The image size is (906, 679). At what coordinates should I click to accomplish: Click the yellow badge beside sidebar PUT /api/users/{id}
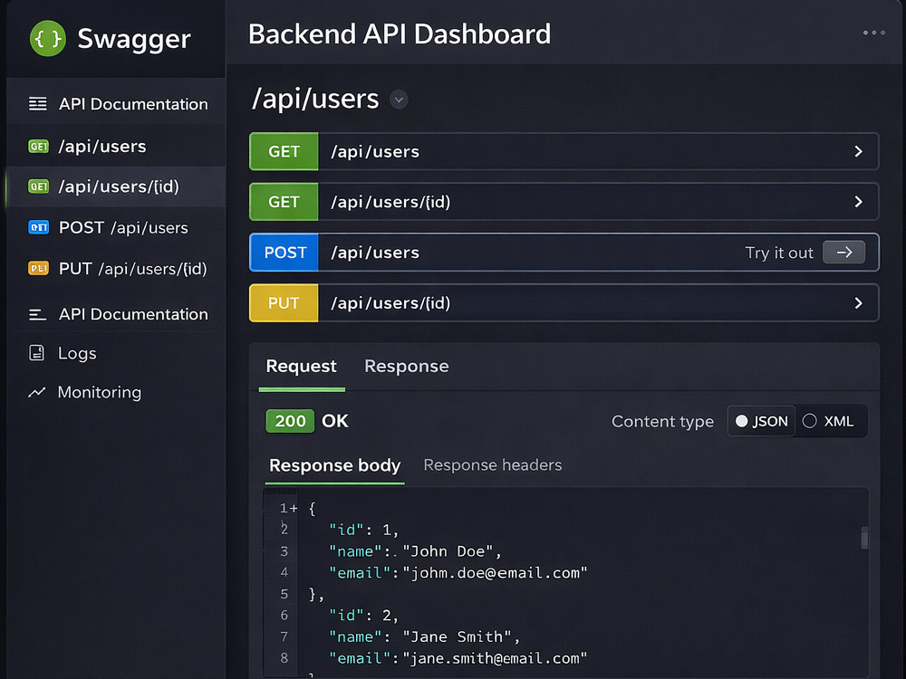tap(39, 269)
